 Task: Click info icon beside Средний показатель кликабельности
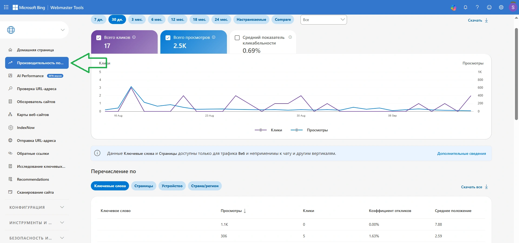click(x=290, y=37)
